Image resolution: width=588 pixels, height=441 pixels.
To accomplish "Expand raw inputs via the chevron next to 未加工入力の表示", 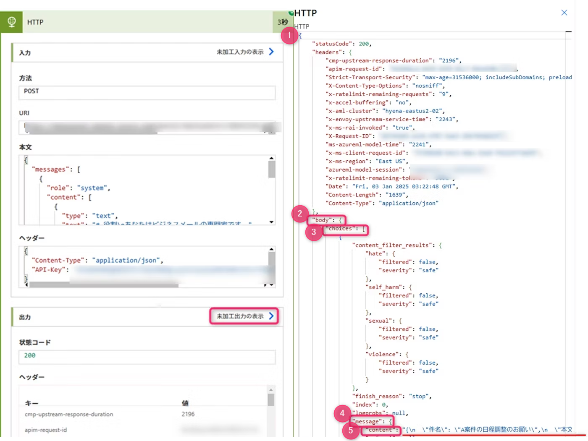I will 271,52.
